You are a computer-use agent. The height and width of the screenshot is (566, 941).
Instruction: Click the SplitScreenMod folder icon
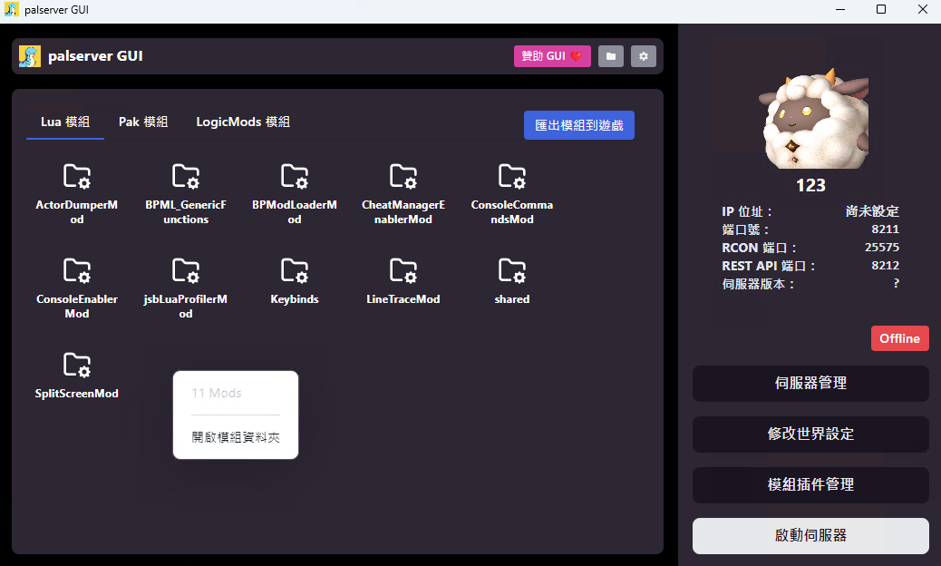point(77,365)
